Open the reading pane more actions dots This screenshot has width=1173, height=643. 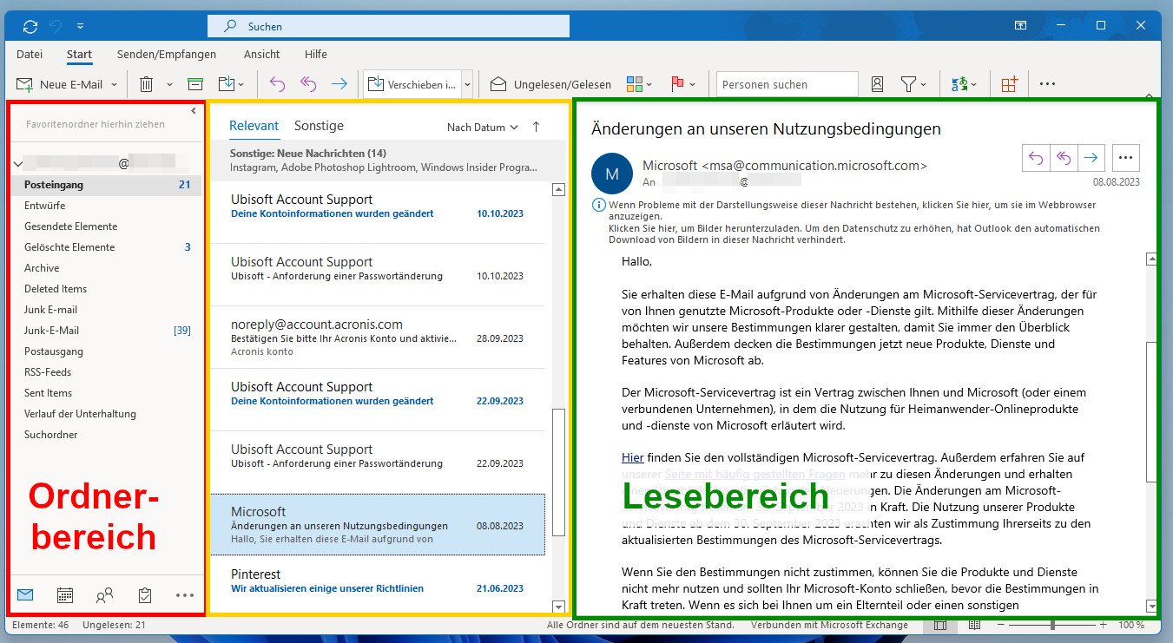point(1126,158)
